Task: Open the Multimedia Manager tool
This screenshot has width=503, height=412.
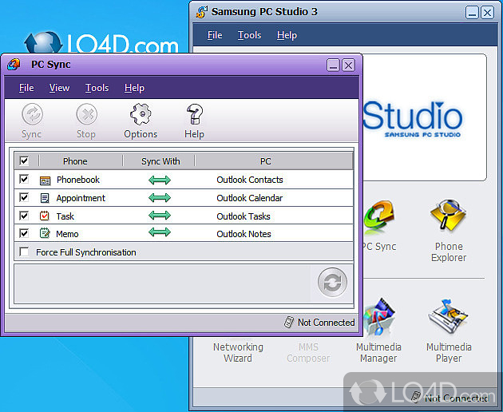Action: click(379, 319)
